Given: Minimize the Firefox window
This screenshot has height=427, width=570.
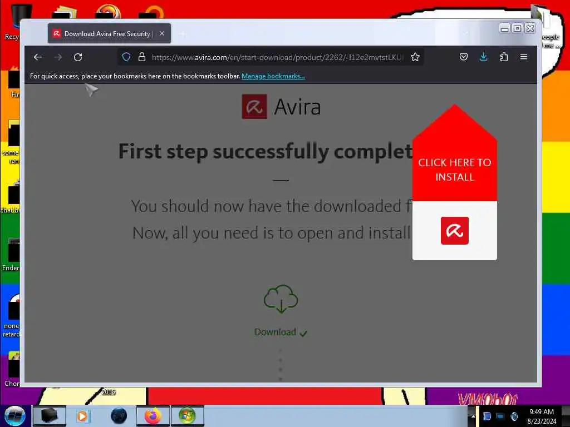Looking at the screenshot, I should coord(504,28).
